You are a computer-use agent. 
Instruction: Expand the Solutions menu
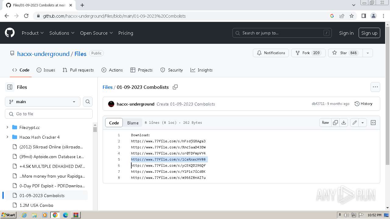[62, 33]
